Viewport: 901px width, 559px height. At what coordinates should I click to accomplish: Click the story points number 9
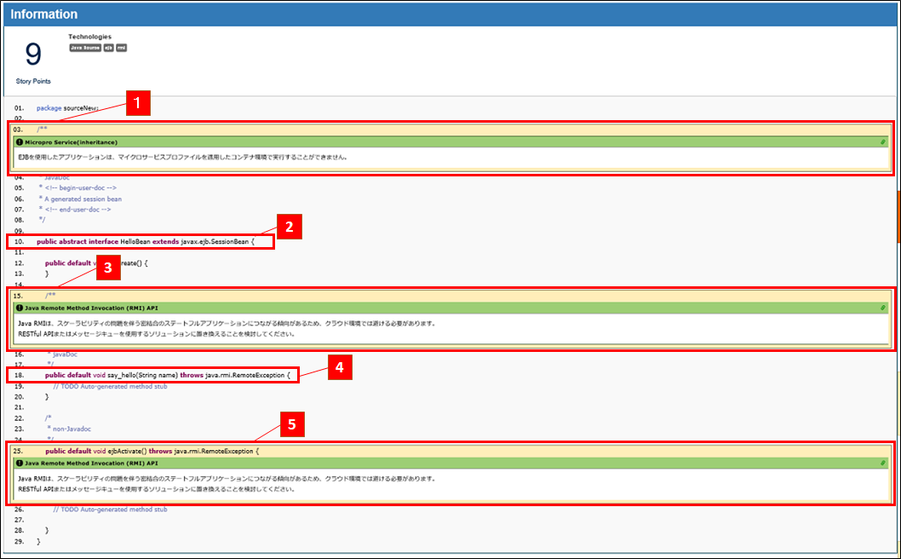click(33, 55)
